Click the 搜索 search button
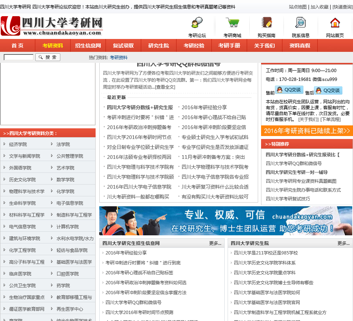The height and width of the screenshot is (321, 353). click(48, 57)
